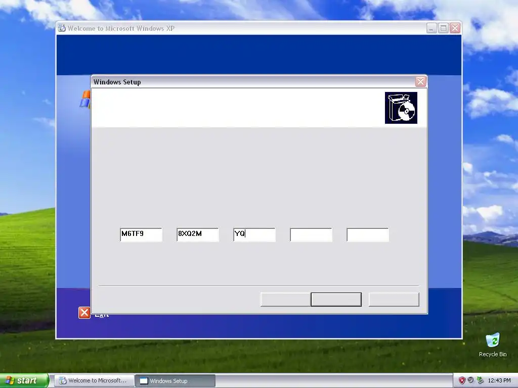Click the Safely Remove Hardware tray icon

click(x=480, y=380)
